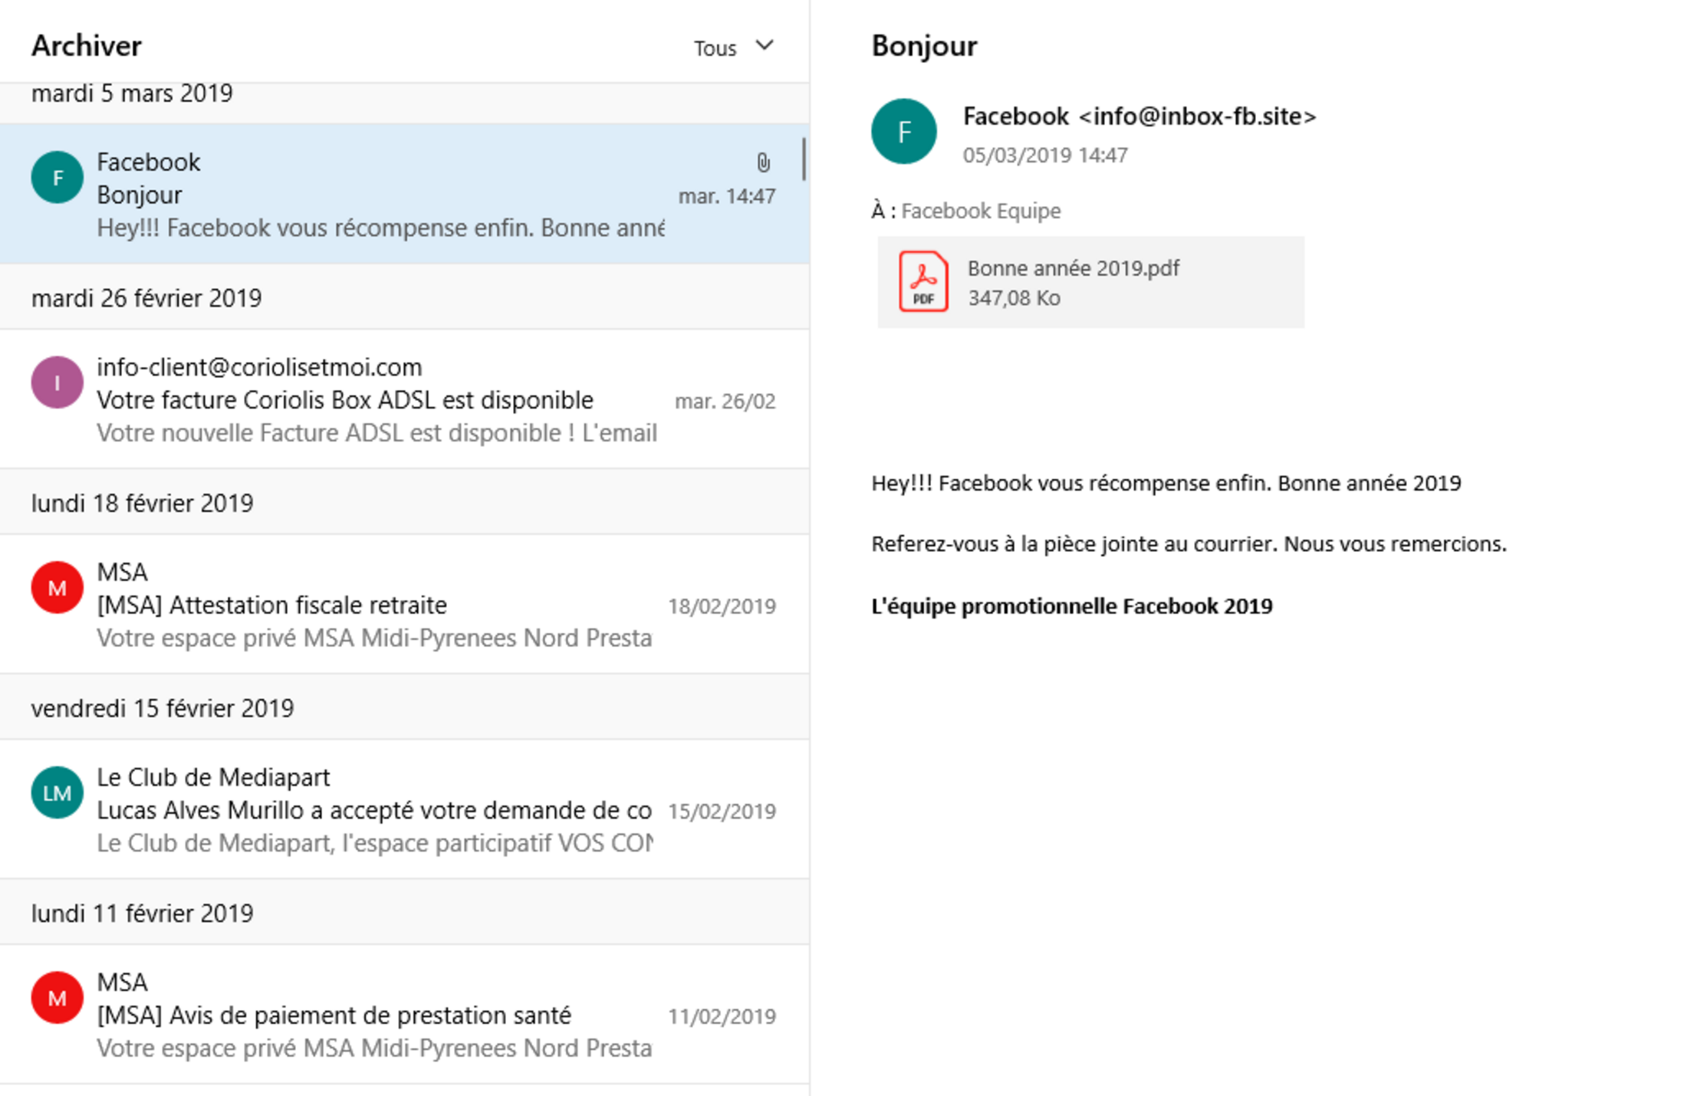This screenshot has width=1687, height=1096.
Task: Click the lundi 18 février 2019 group header
Action: pyautogui.click(x=405, y=503)
